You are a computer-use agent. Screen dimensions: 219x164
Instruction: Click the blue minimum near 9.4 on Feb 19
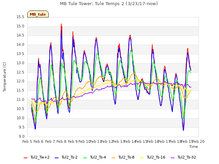click(x=183, y=130)
